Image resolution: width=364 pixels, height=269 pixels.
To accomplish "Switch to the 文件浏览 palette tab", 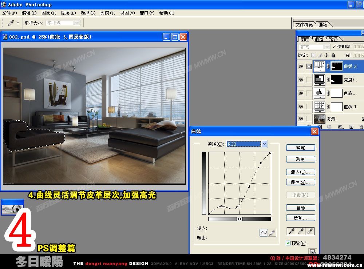I will (x=304, y=24).
